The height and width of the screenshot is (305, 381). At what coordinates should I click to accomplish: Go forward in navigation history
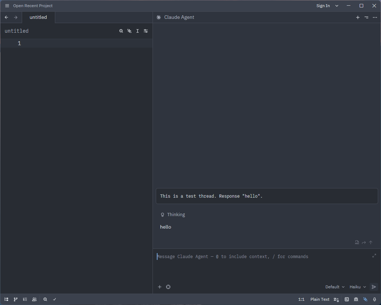16,17
